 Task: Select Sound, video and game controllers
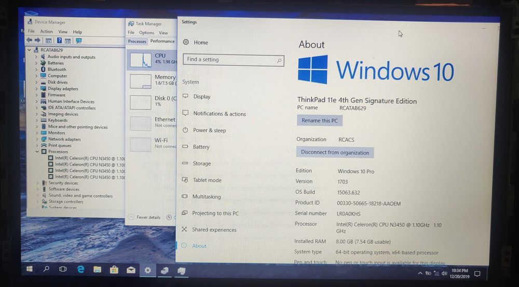pos(81,195)
